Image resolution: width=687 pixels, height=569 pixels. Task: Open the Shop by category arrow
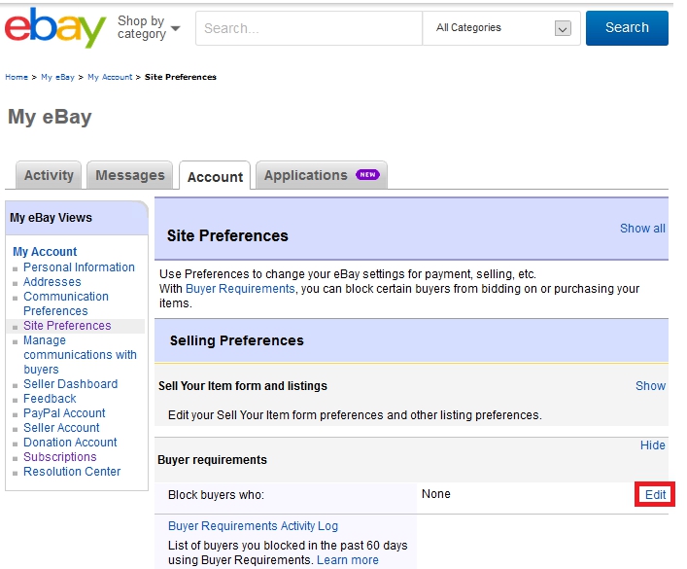point(175,28)
